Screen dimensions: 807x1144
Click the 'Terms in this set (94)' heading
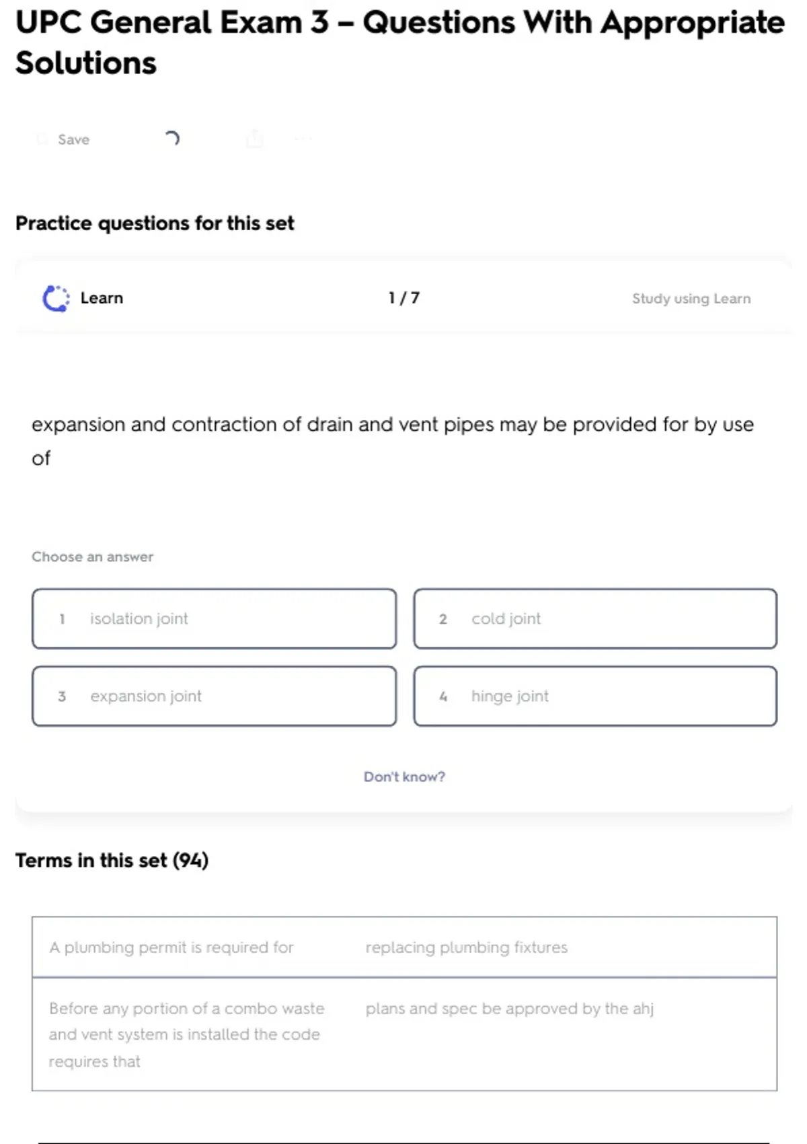click(x=112, y=860)
